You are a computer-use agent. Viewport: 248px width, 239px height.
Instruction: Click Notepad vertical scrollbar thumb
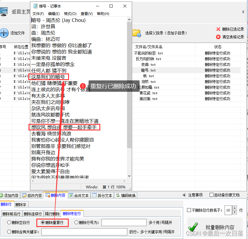pos(129,85)
